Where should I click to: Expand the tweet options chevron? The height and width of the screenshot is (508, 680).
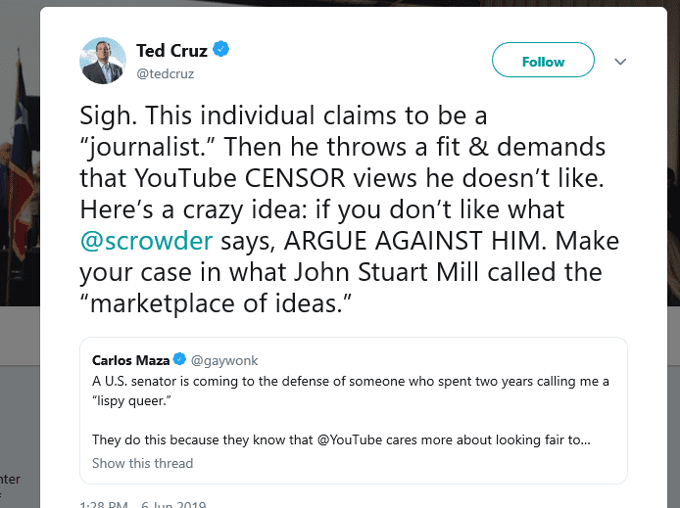click(619, 61)
